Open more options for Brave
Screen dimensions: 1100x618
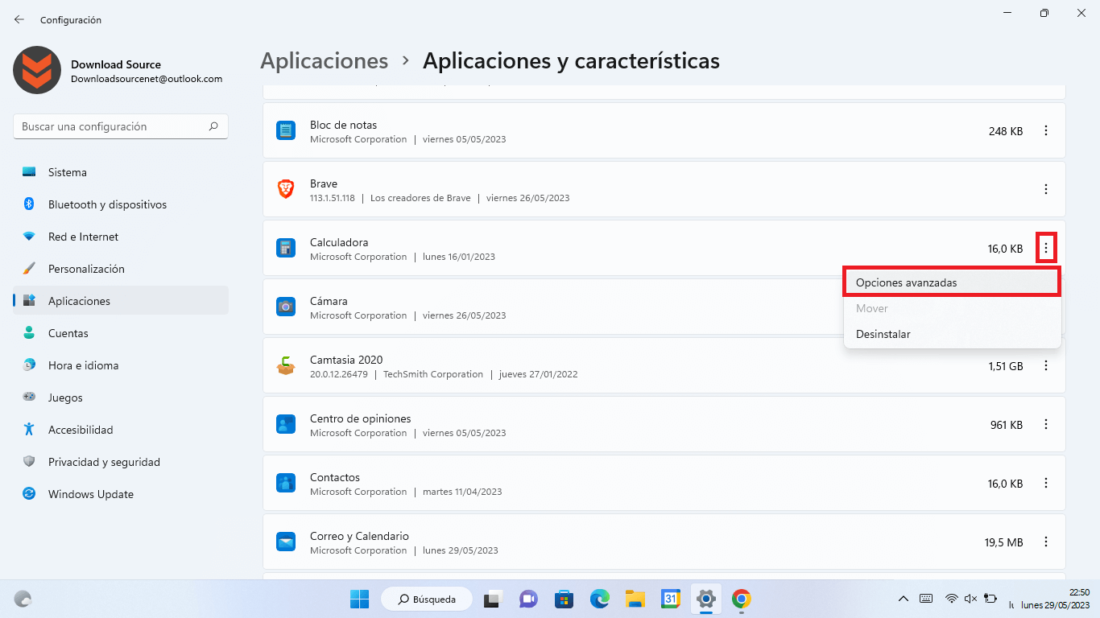1046,190
